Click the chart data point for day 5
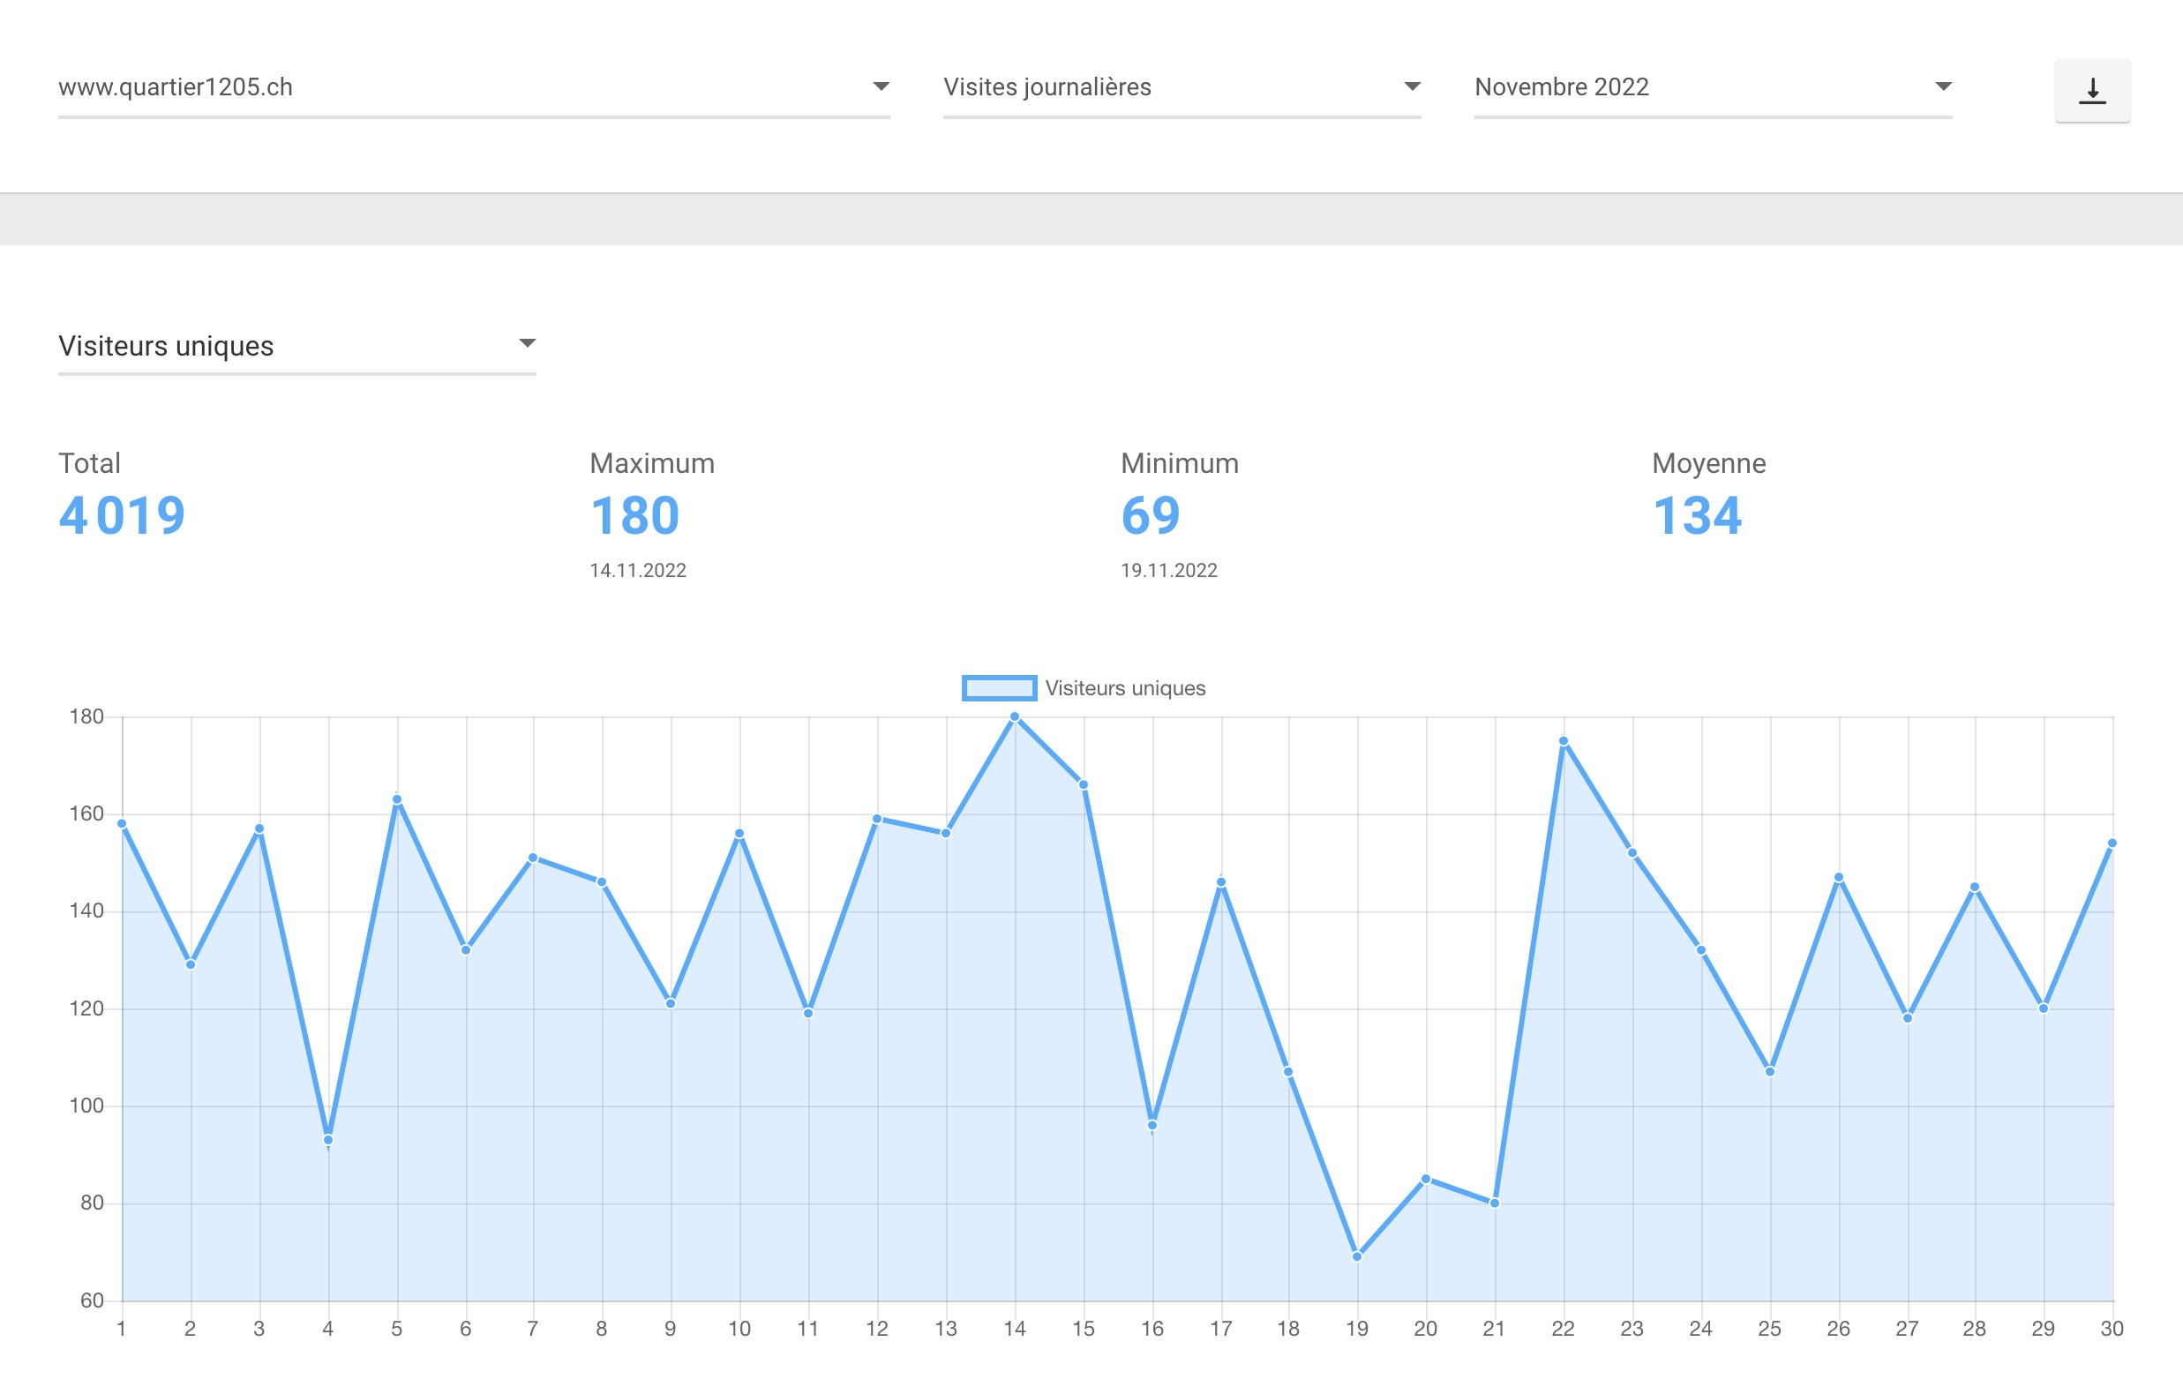 click(x=397, y=799)
